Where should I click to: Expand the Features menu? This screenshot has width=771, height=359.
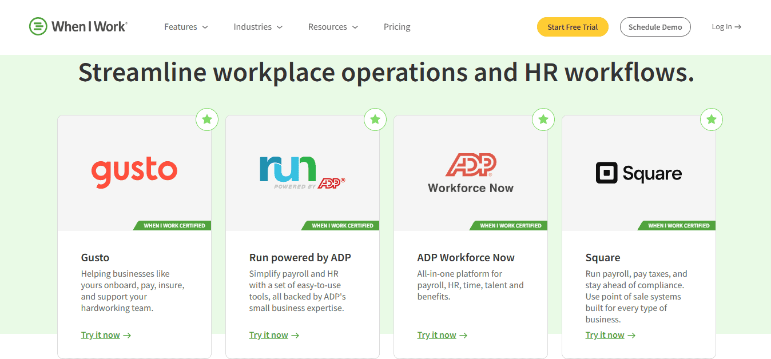[186, 27]
